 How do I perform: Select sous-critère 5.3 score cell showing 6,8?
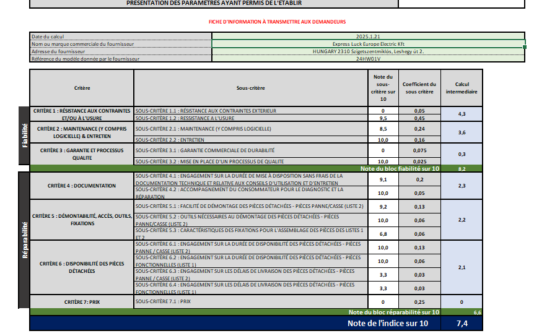pyautogui.click(x=383, y=234)
